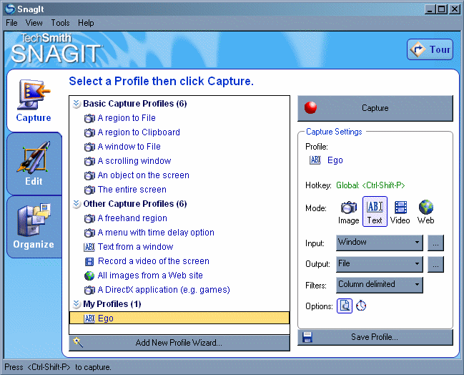Screen dimensions: 464x375
Task: Select Video capture mode icon
Action: coord(400,212)
